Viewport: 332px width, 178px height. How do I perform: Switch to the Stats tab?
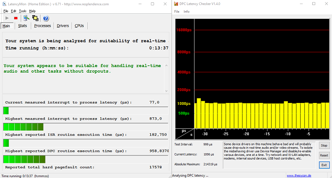23,26
